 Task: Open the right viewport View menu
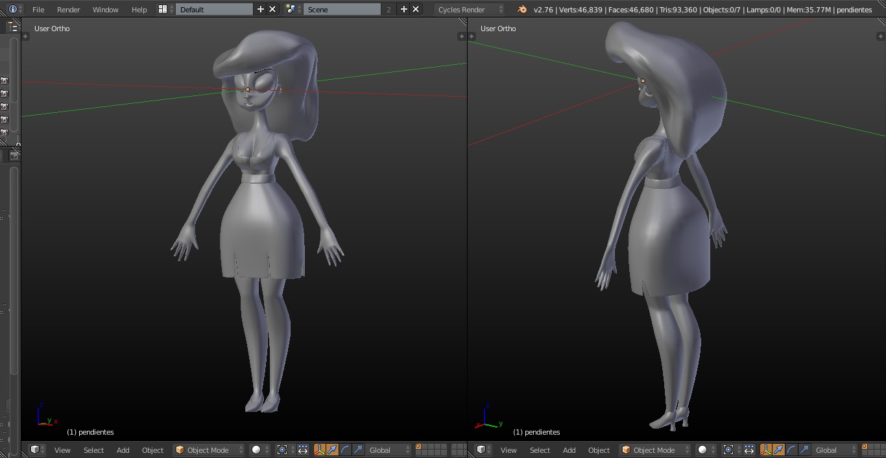509,450
